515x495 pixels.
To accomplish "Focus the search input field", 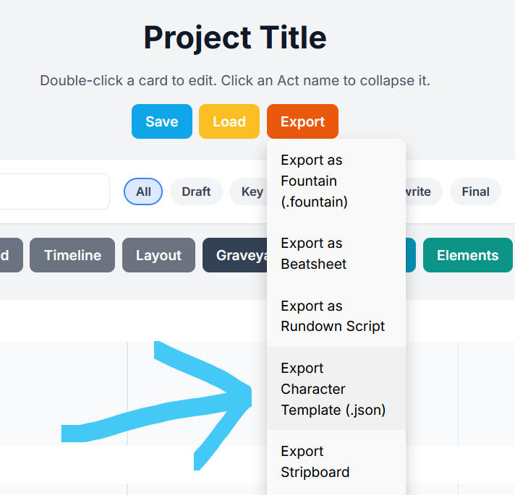I will tap(54, 191).
